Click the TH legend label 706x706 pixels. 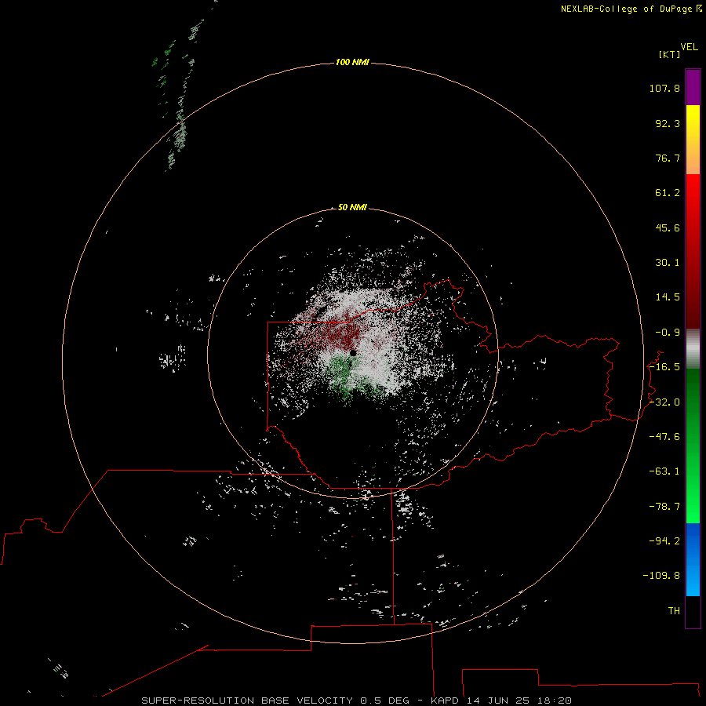coord(674,611)
